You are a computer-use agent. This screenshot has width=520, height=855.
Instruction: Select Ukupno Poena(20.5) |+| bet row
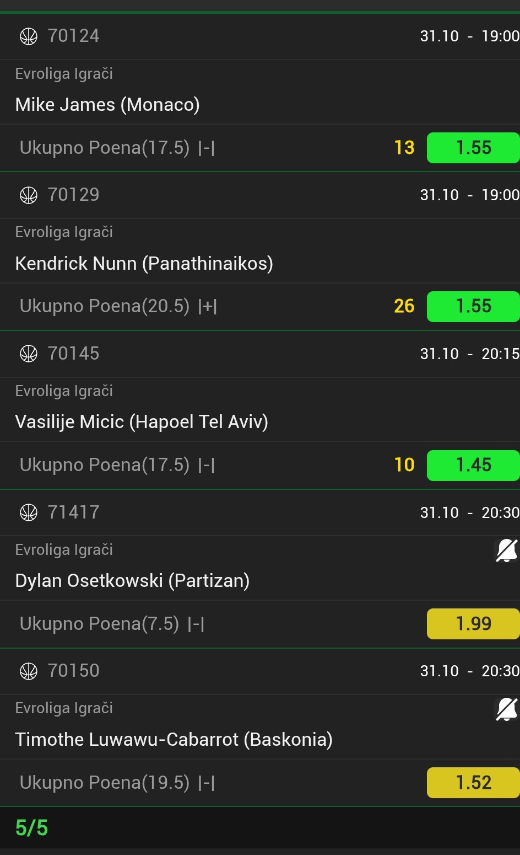(x=118, y=306)
